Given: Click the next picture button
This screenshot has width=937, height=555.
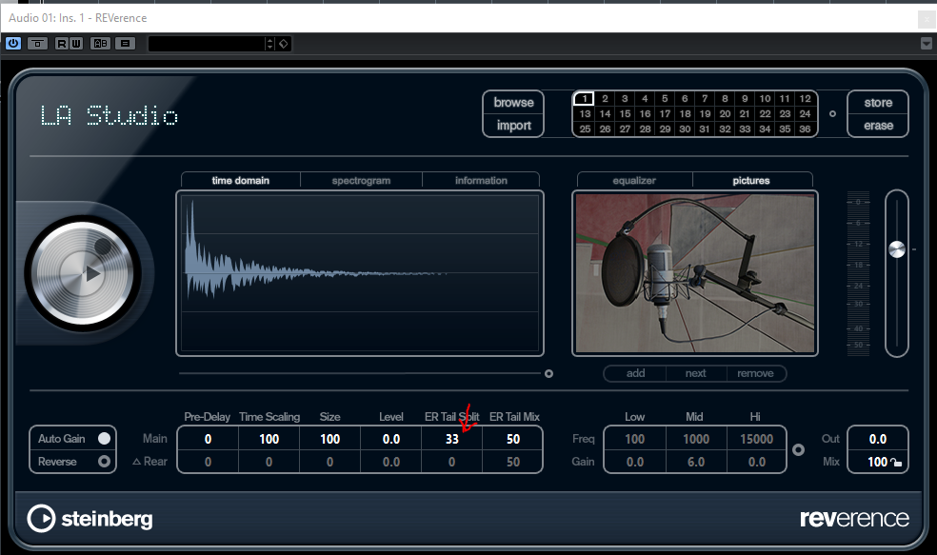Looking at the screenshot, I should click(695, 373).
